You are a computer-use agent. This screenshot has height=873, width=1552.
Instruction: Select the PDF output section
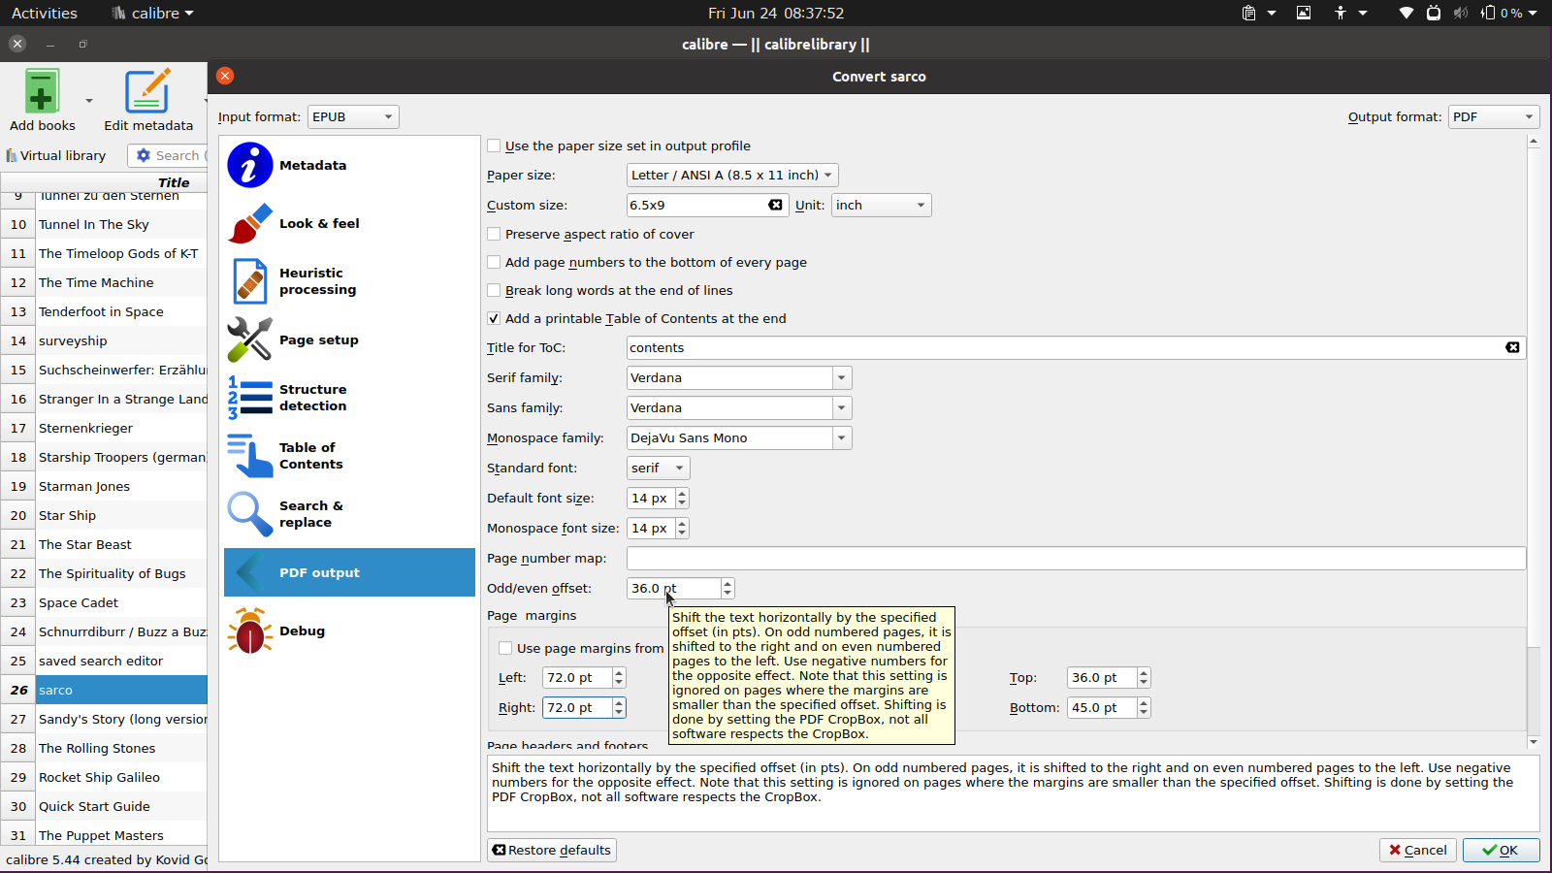tap(349, 572)
